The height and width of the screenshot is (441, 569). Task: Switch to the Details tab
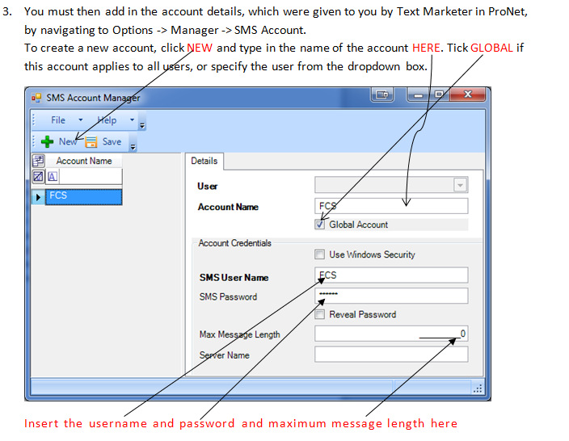(204, 161)
